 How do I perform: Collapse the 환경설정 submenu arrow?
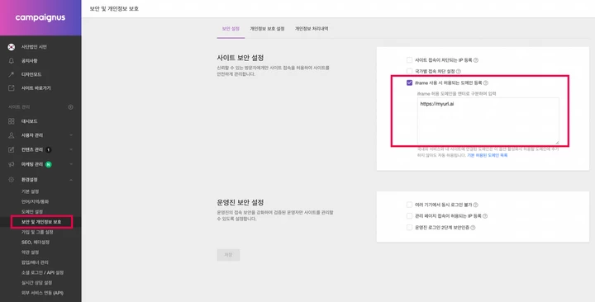coord(71,180)
